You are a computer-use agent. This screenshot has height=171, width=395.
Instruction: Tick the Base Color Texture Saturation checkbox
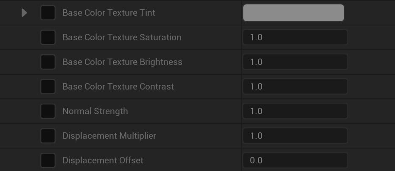click(x=48, y=37)
